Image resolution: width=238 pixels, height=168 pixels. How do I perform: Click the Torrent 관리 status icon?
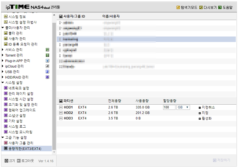[x=47, y=55]
